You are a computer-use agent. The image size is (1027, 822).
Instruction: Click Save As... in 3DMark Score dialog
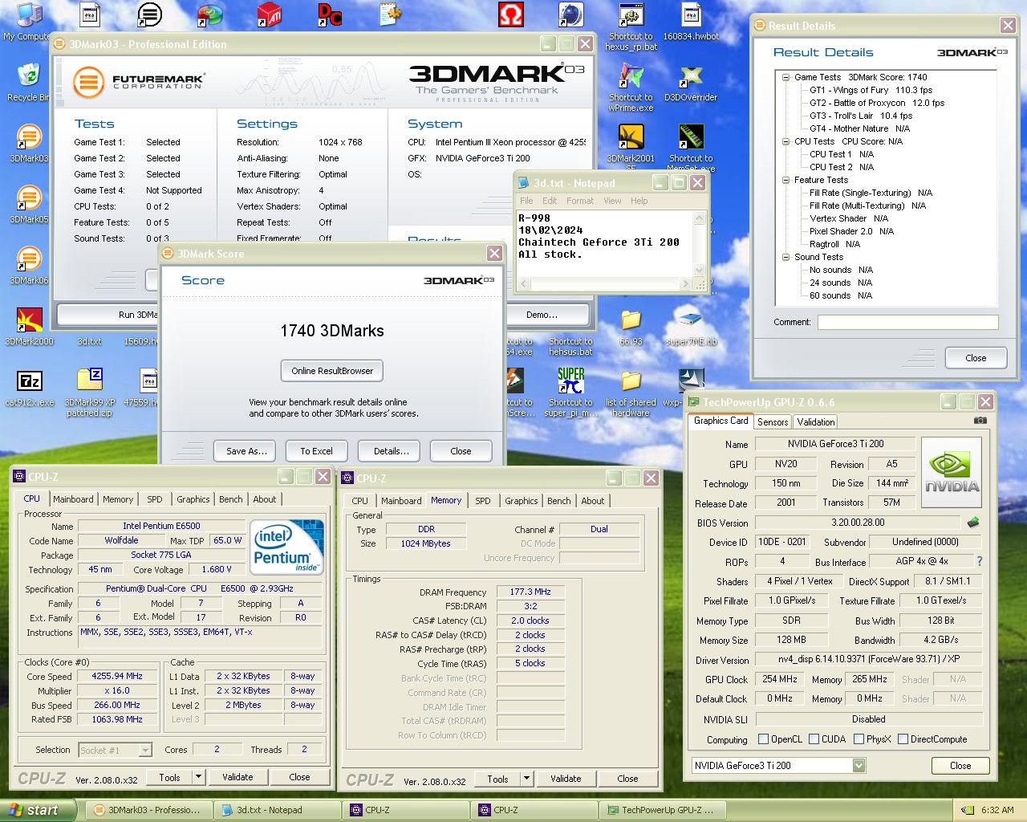tap(246, 451)
